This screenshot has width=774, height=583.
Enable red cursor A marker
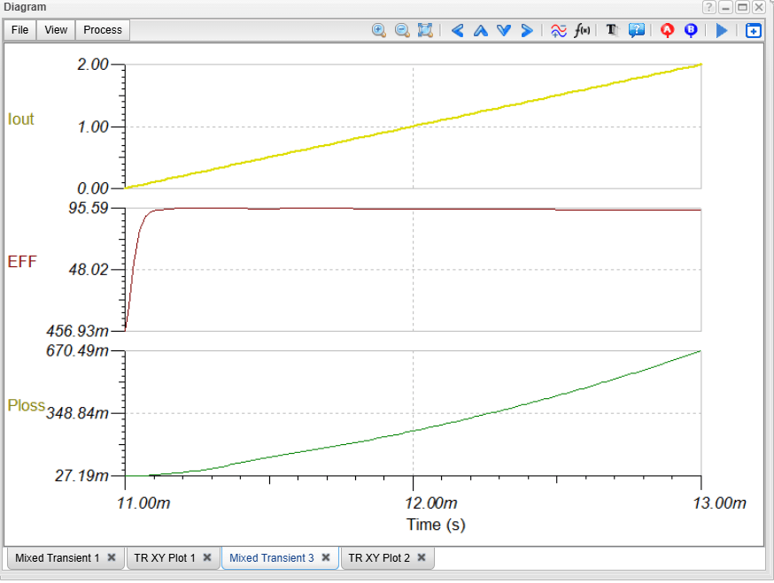(668, 30)
